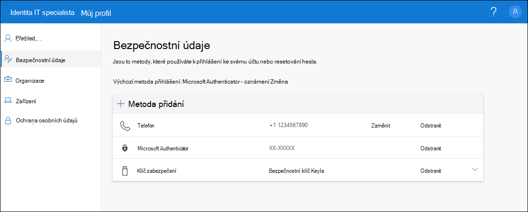Click the Organizace briefcase icon
Image resolution: width=528 pixels, height=212 pixels.
point(8,80)
